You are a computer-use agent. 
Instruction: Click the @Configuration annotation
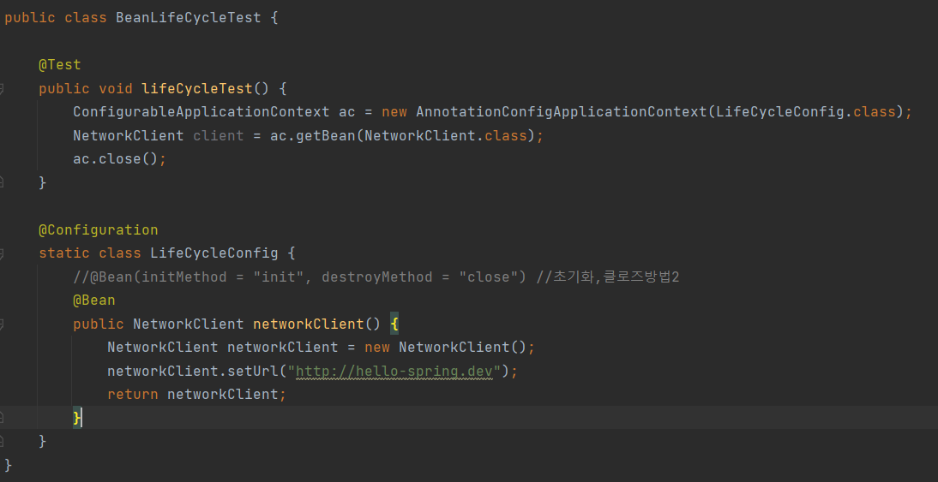[x=98, y=230]
